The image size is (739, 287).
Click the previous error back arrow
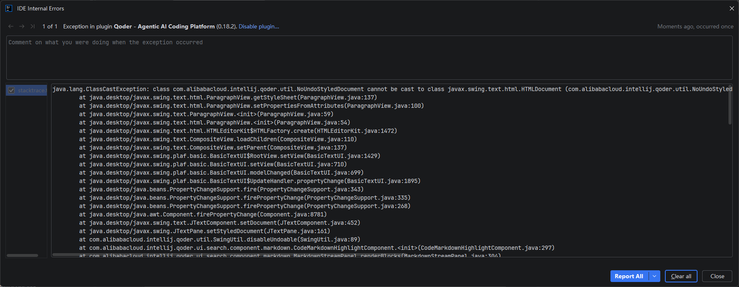(x=11, y=26)
